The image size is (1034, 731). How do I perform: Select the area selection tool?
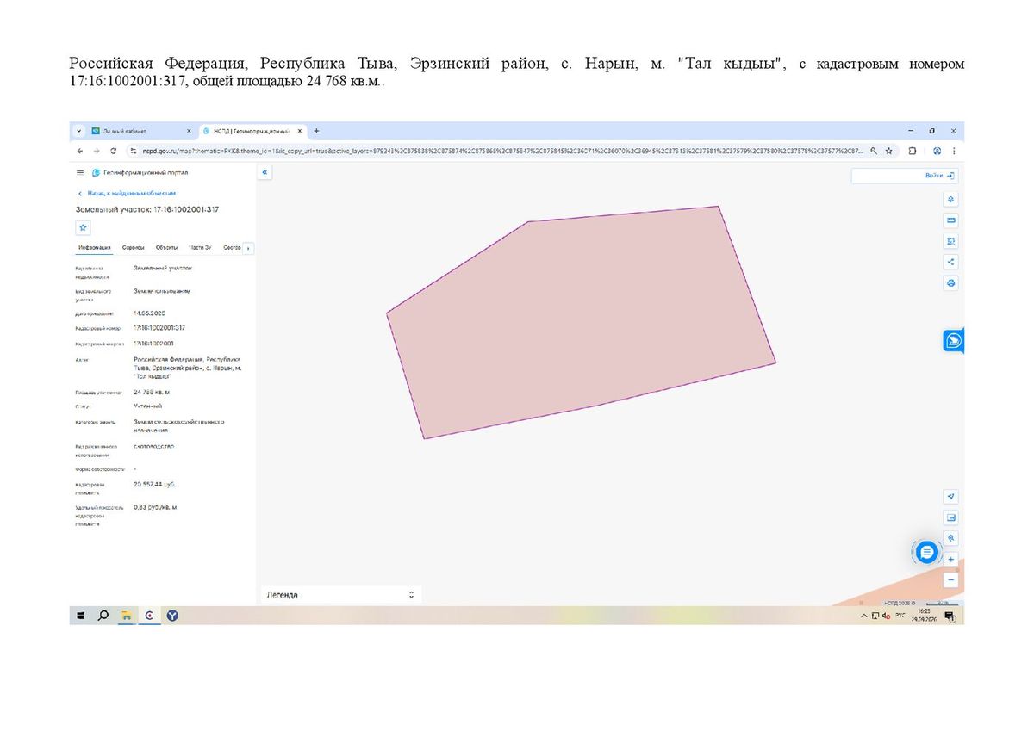[950, 241]
